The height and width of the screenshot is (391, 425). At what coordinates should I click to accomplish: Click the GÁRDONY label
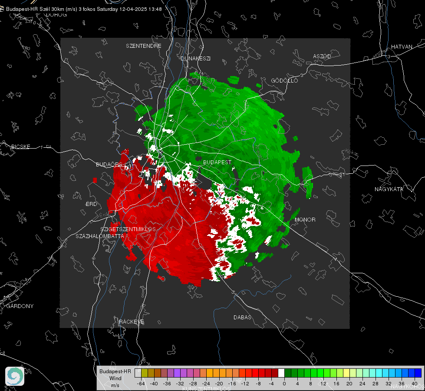point(20,306)
